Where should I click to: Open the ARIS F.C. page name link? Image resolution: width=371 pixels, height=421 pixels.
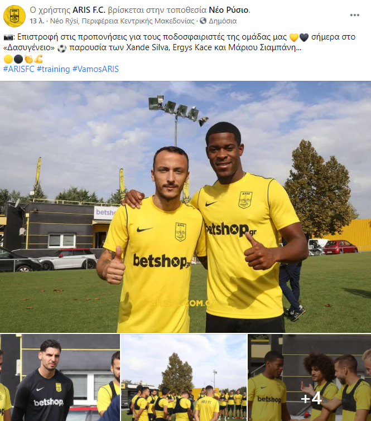(x=89, y=10)
